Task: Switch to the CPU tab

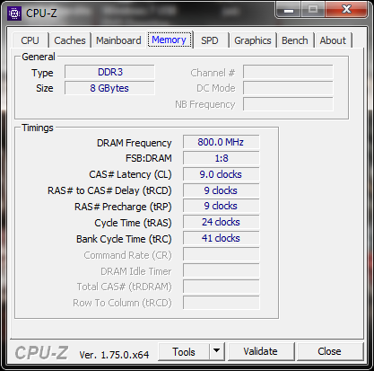Action: pos(30,40)
